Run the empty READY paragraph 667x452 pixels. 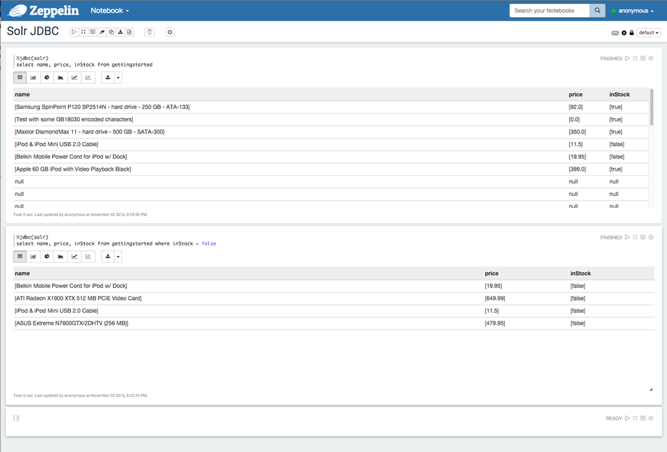pyautogui.click(x=627, y=418)
